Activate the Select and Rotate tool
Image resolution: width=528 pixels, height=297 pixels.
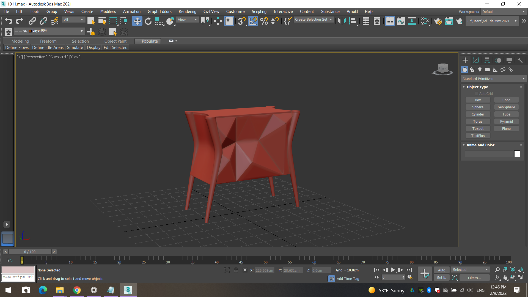tap(148, 21)
